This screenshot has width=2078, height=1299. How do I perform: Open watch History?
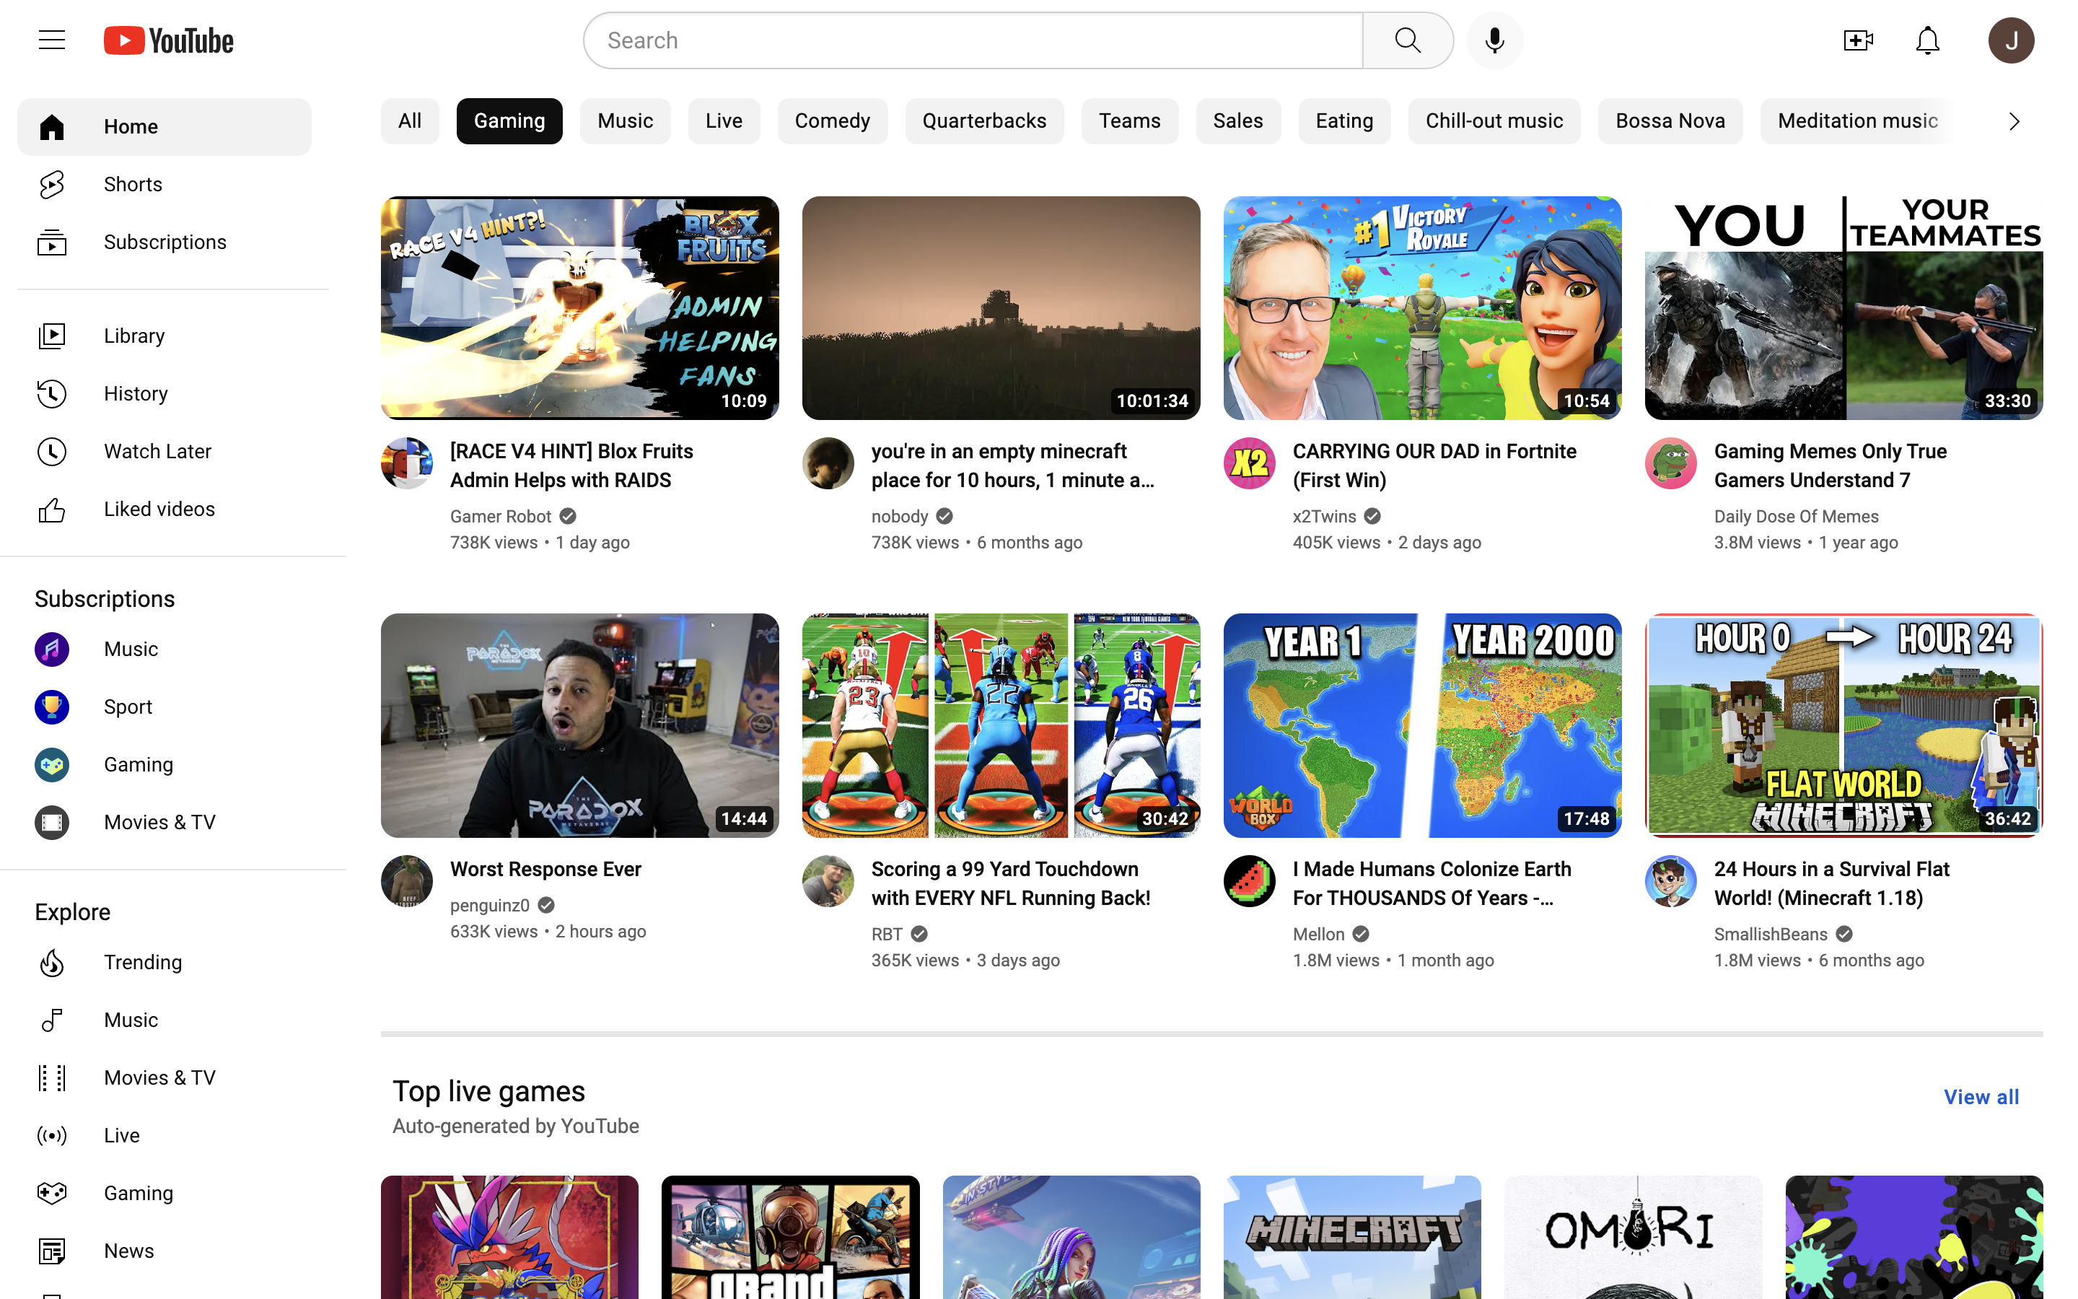(164, 393)
